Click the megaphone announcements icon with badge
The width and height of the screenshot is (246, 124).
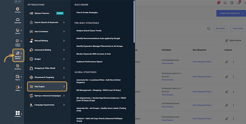pos(218,3)
